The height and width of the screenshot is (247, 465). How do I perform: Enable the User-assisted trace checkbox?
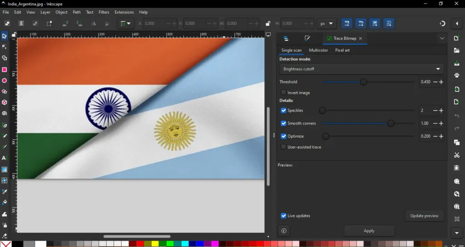(x=283, y=147)
